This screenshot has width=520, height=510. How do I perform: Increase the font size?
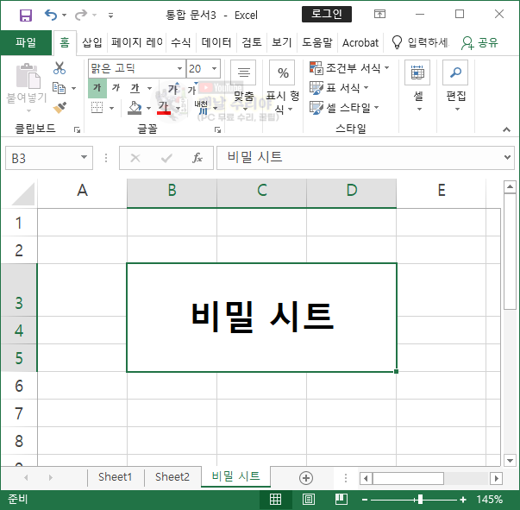(173, 89)
